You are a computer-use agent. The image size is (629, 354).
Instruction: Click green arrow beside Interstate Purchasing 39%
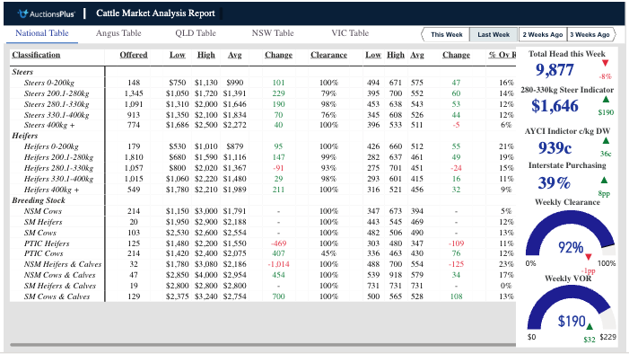[604, 180]
